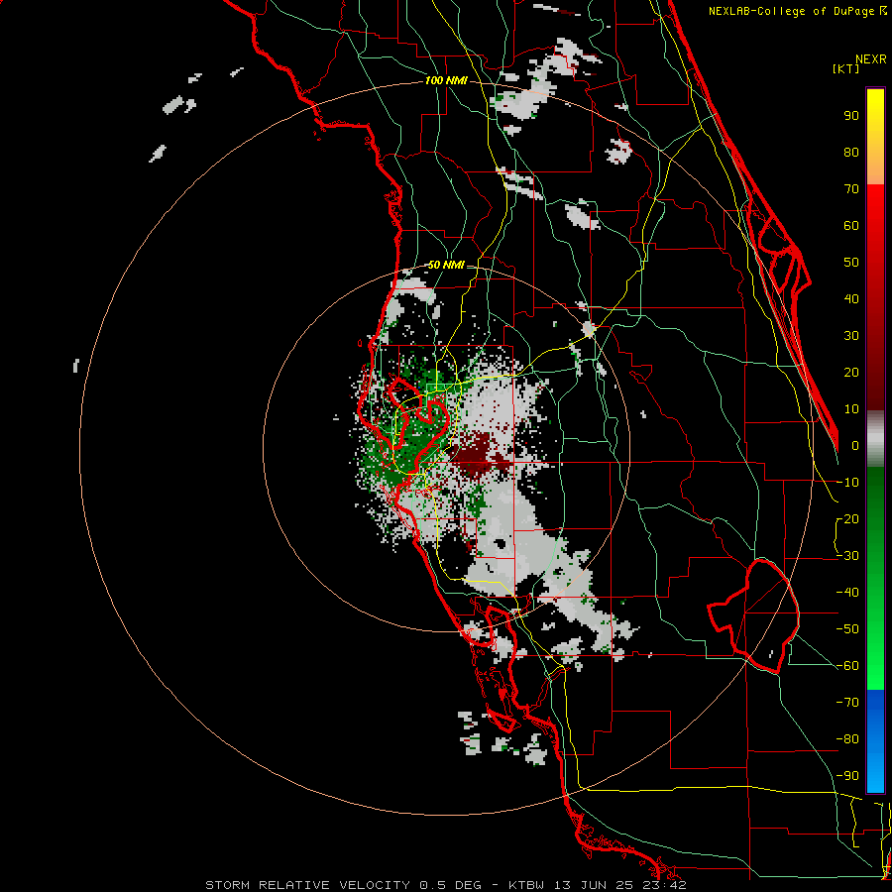Select the -50 value on velocity scale
Image resolution: width=892 pixels, height=892 pixels.
click(x=847, y=629)
